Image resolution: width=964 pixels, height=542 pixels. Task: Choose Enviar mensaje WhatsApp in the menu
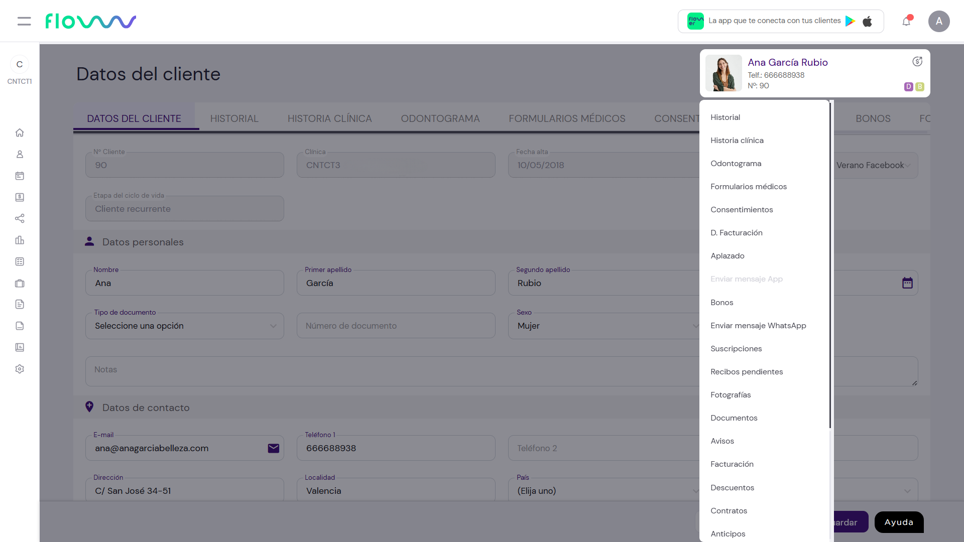758,326
